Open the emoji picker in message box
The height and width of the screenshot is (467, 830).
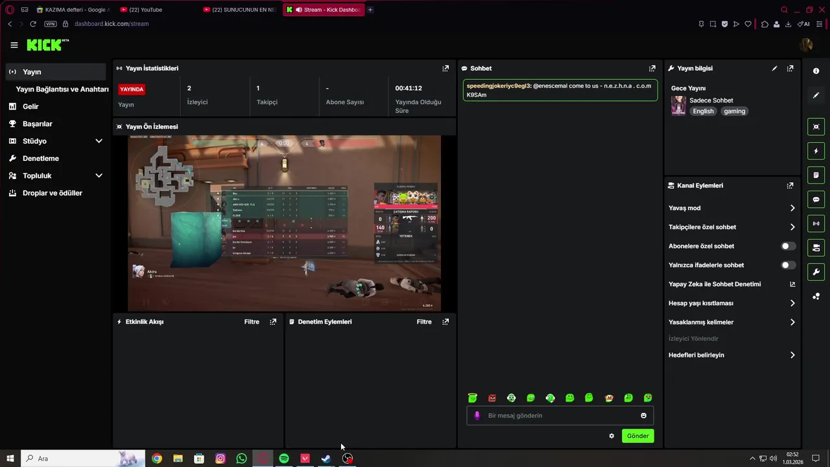(644, 416)
